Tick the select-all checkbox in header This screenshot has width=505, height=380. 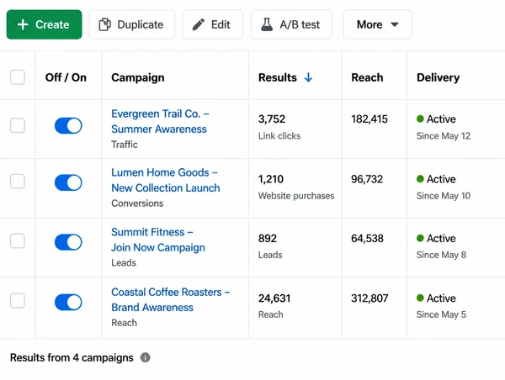tap(18, 77)
